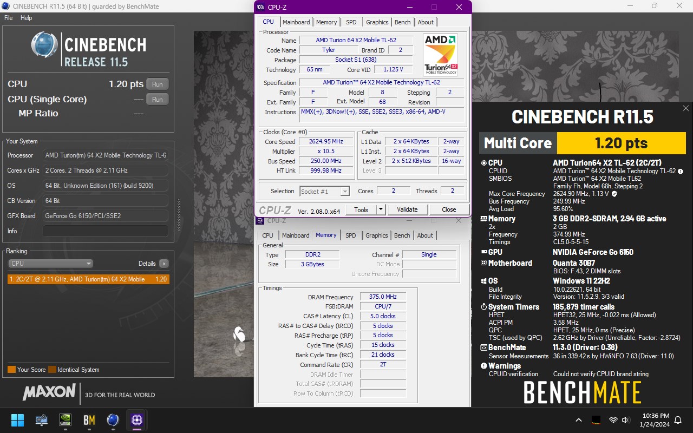Viewport: 693px width, 433px height.
Task: Click the Motherboard icon in BenchMate panel
Action: 484,263
